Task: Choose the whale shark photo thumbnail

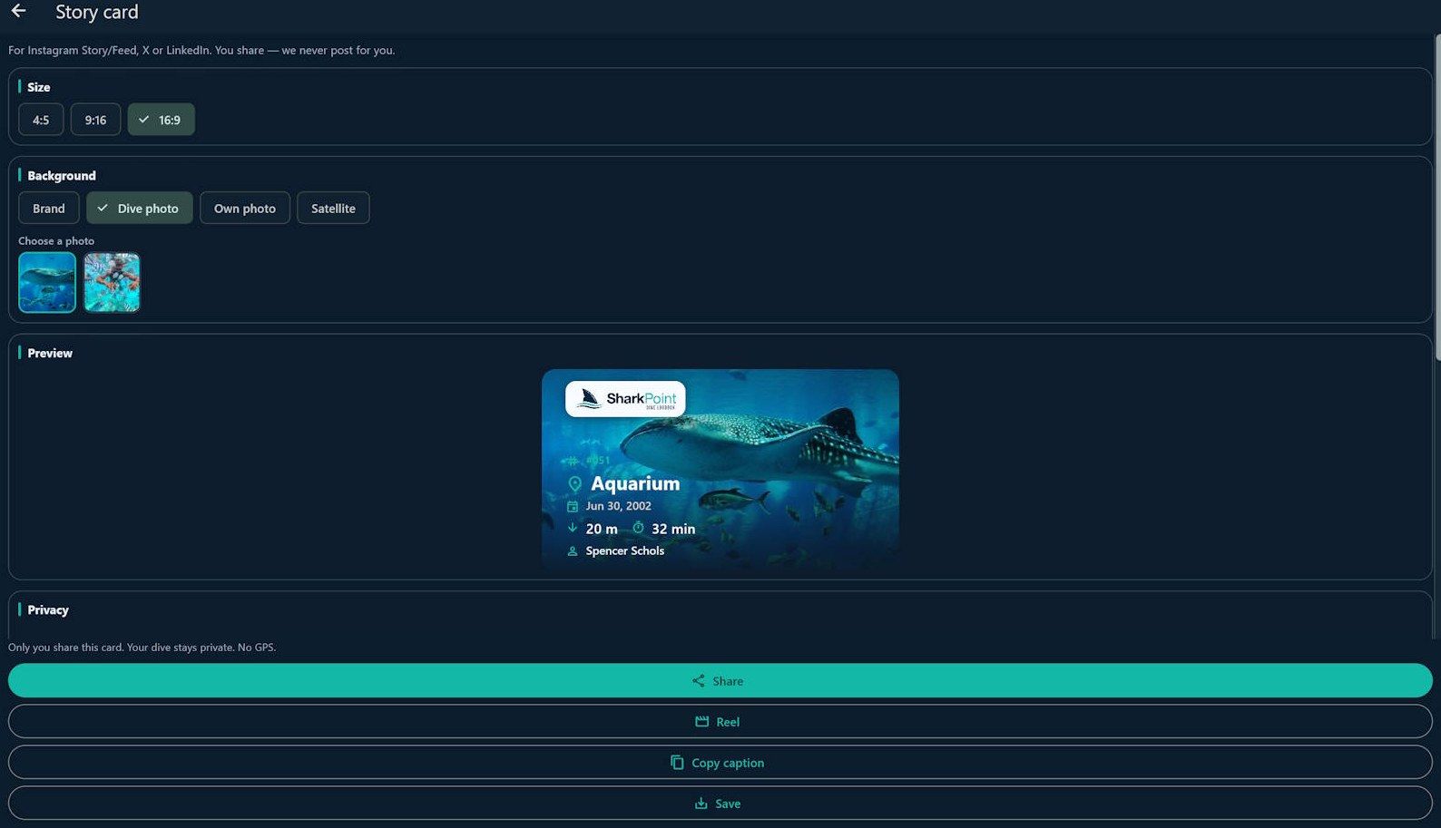Action: point(47,282)
